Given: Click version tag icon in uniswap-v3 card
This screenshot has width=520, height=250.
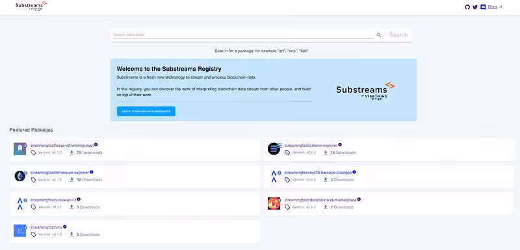Looking at the screenshot, I should click(x=33, y=207).
